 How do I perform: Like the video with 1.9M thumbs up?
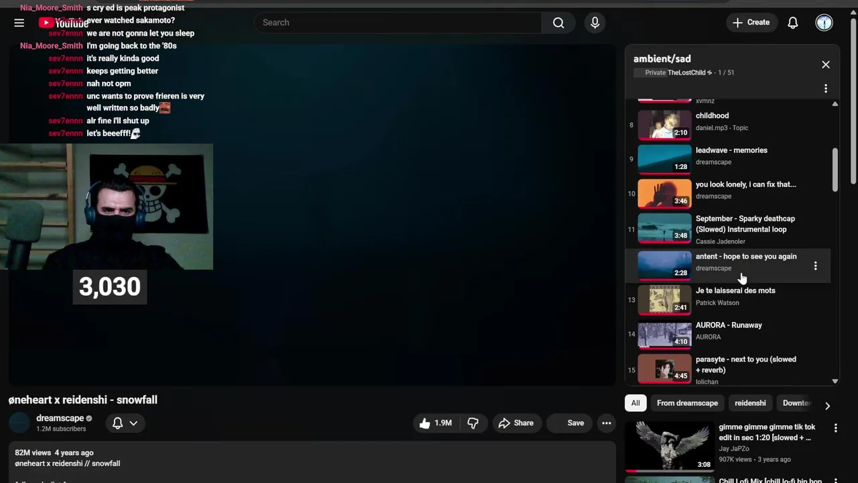pyautogui.click(x=436, y=423)
